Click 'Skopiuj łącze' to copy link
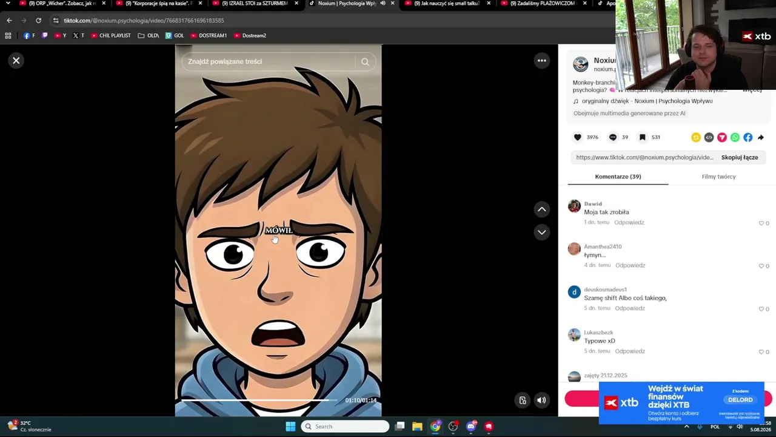The width and height of the screenshot is (776, 437). 740,157
